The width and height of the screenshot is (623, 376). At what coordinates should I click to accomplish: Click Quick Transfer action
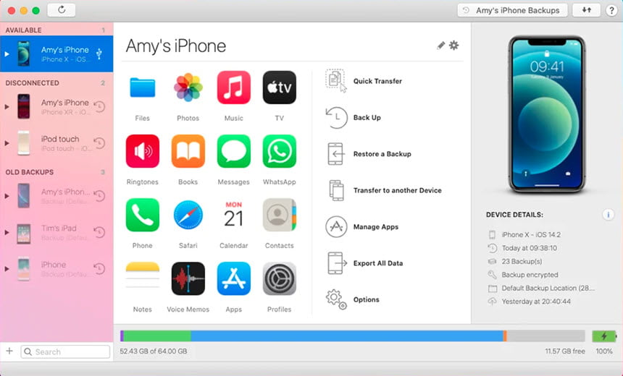tap(364, 81)
